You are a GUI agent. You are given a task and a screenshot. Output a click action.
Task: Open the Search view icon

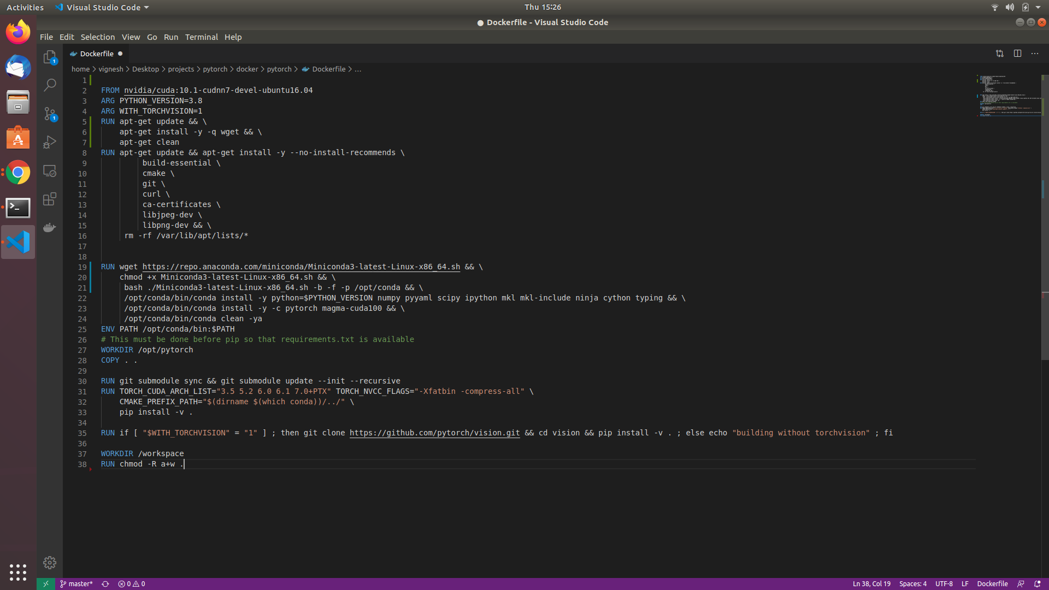50,85
